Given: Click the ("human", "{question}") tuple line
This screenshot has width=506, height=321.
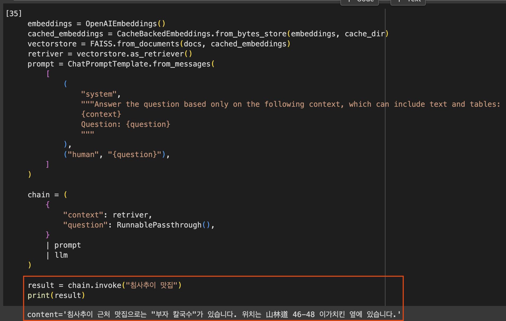Looking at the screenshot, I should coord(117,155).
